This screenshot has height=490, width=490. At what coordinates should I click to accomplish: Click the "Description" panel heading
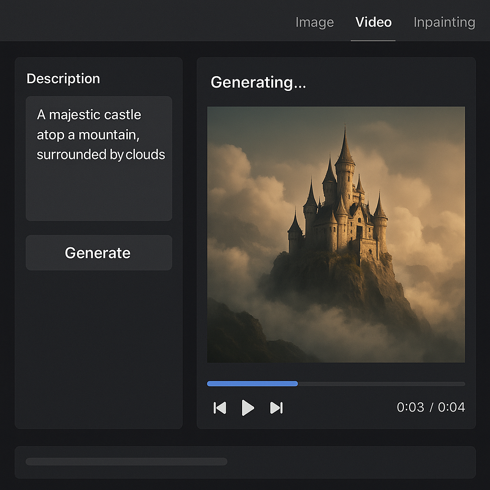63,78
